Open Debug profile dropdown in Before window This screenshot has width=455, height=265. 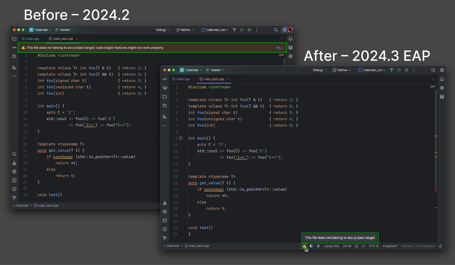click(x=163, y=30)
